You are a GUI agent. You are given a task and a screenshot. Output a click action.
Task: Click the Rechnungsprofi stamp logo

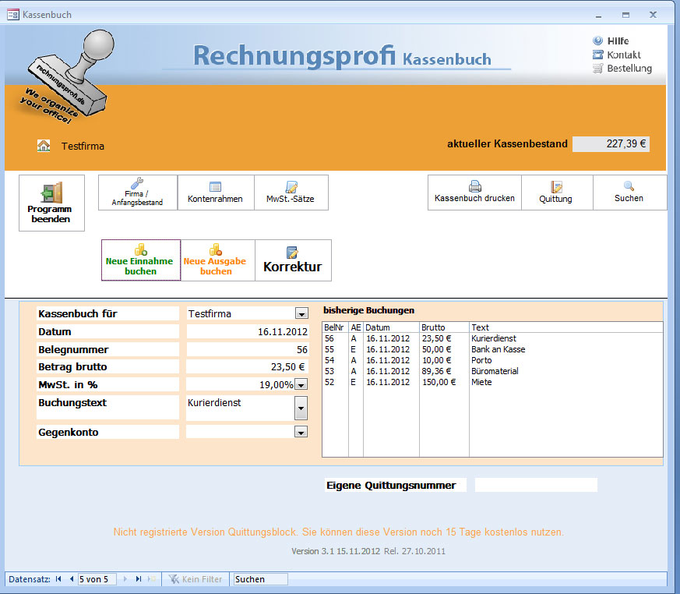(x=66, y=77)
